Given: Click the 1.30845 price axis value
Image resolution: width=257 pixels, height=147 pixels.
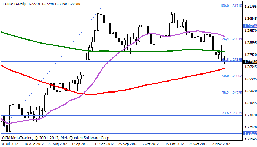Looking at the screenshot, I should tap(250, 19).
